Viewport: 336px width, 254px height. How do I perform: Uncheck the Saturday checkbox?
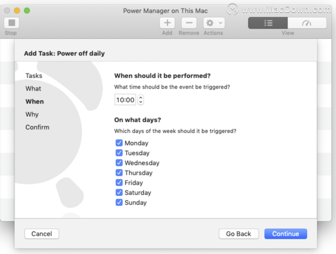tap(119, 192)
